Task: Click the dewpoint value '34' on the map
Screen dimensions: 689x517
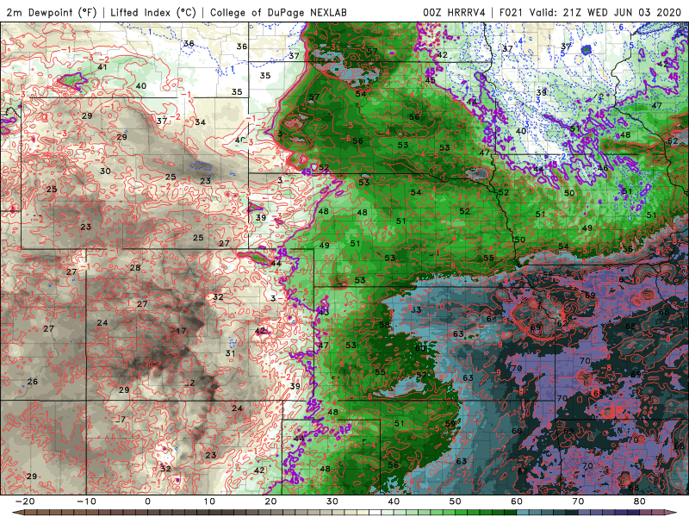Action: pyautogui.click(x=201, y=122)
